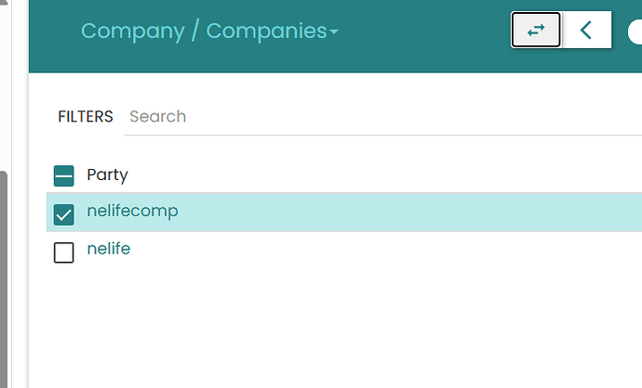642x388 pixels.
Task: Open the nelife company record
Action: tap(109, 249)
